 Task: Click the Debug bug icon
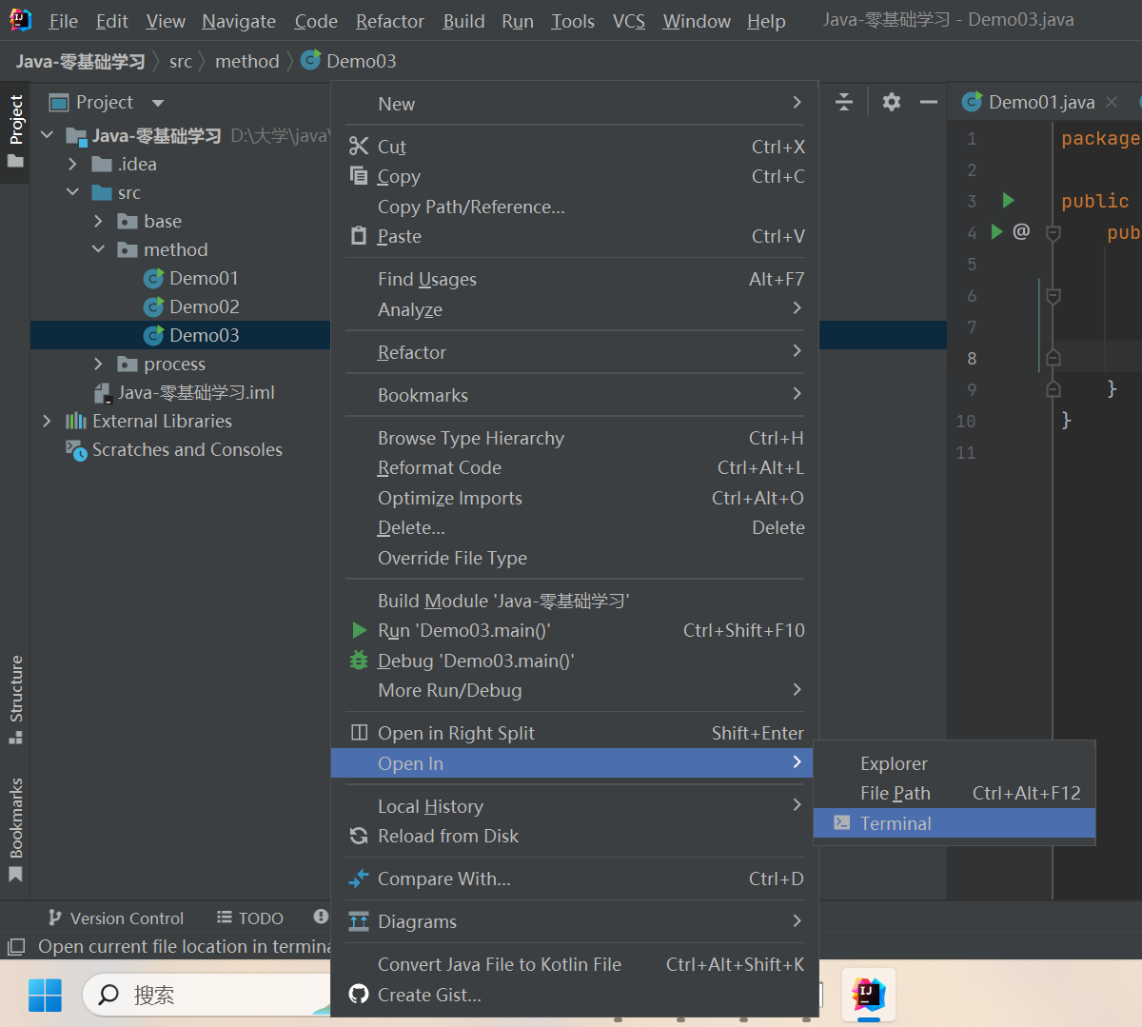(x=359, y=660)
